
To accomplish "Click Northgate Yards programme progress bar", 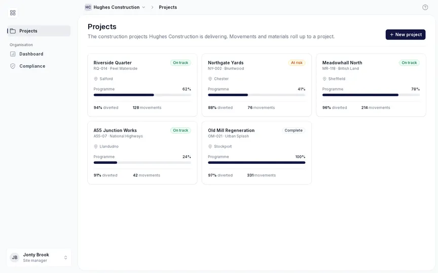I will pyautogui.click(x=257, y=95).
